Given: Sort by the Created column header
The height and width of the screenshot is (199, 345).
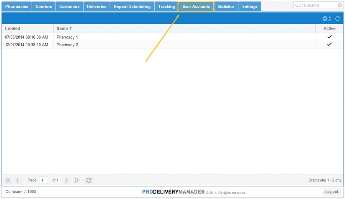Looking at the screenshot, I should click(x=12, y=29).
